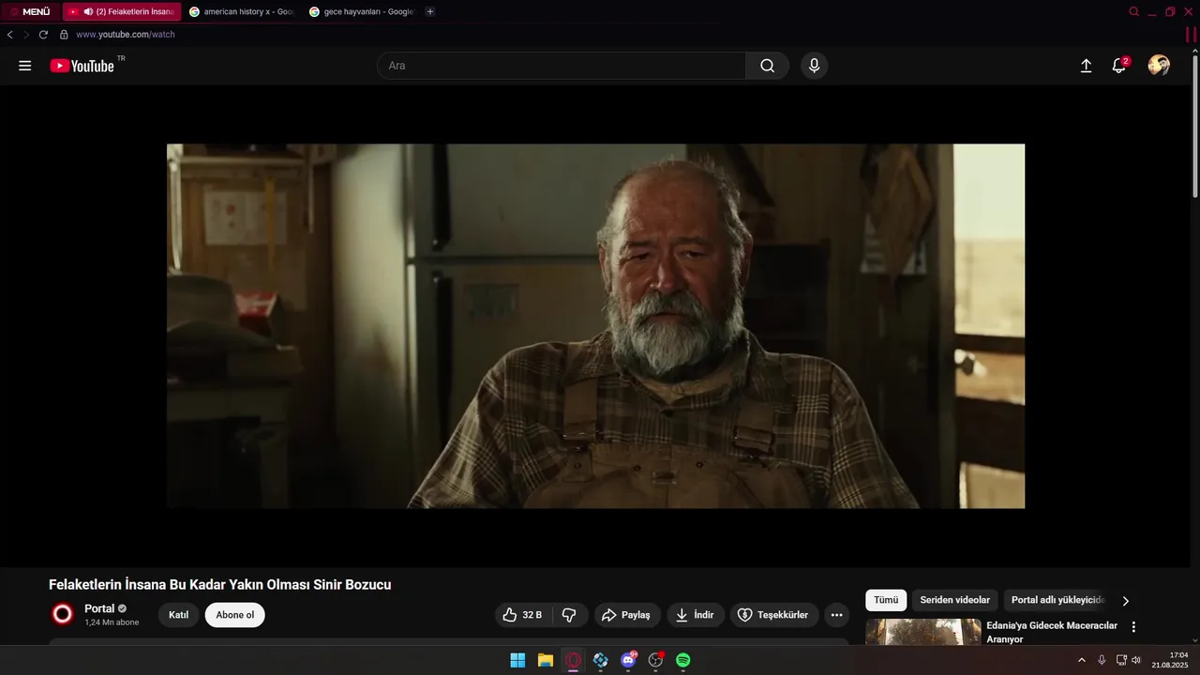Screen dimensions: 1200x675
Task: Go back with browser back arrow
Action: click(x=10, y=35)
